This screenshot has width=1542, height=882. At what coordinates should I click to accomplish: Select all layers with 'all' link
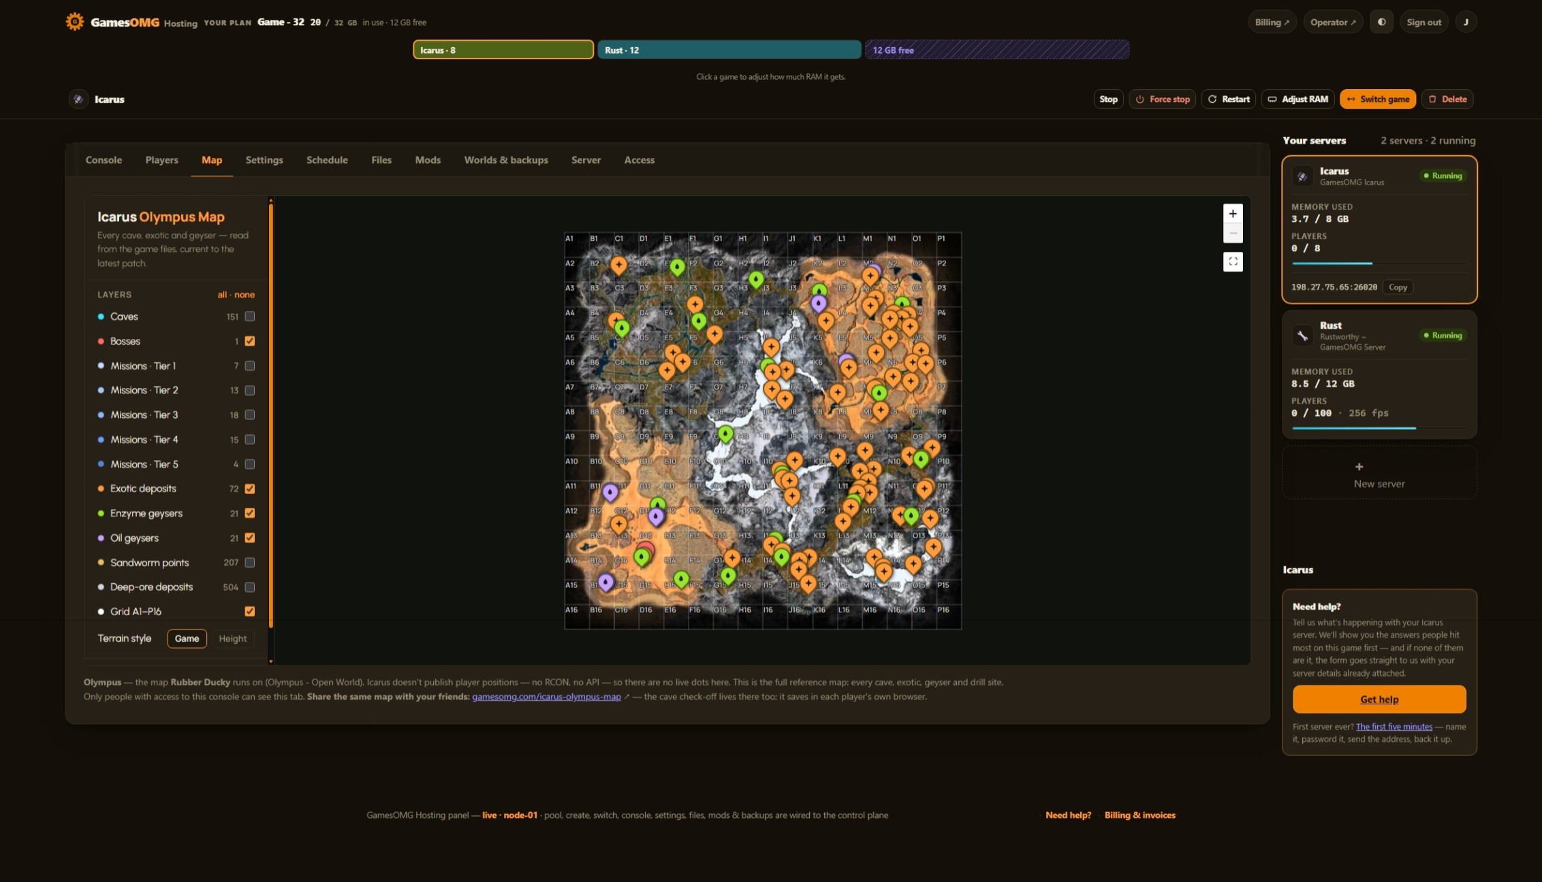click(222, 295)
